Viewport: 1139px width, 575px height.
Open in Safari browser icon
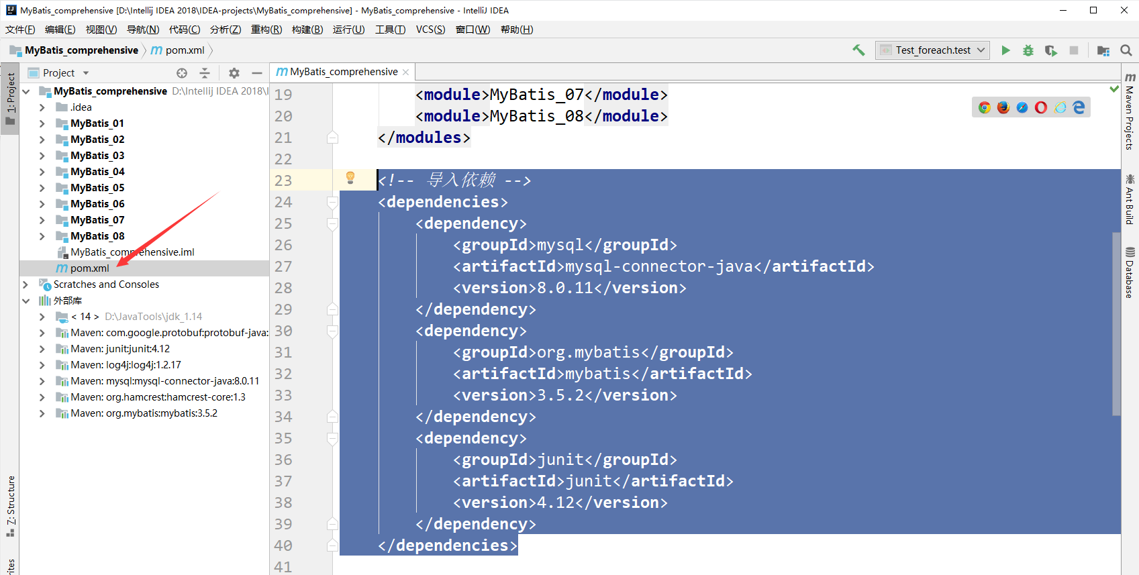pos(1022,107)
